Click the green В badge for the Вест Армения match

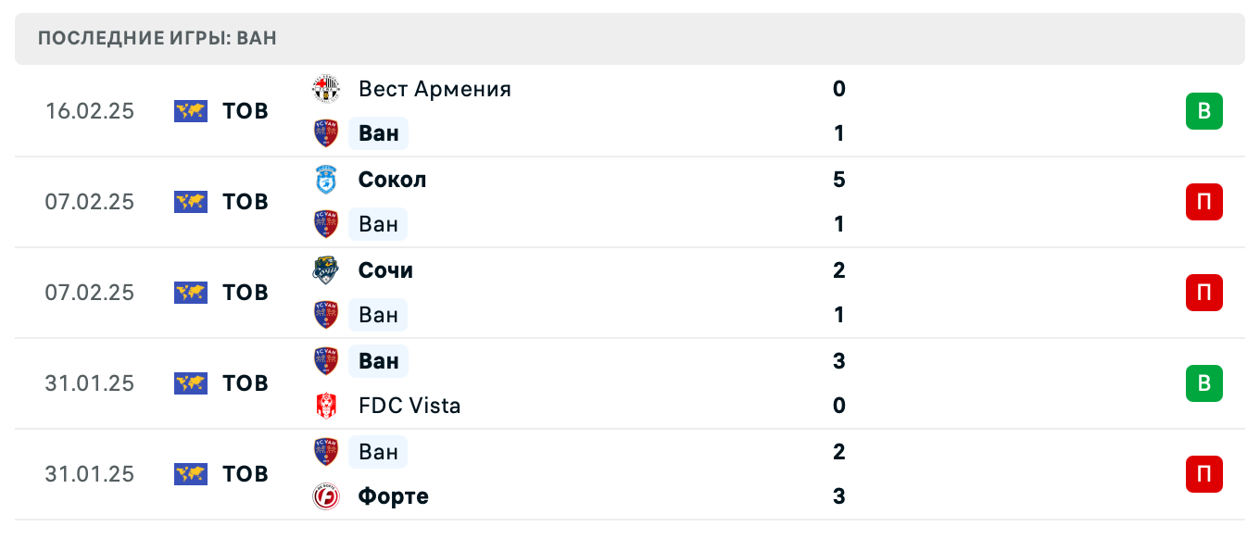[x=1203, y=110]
